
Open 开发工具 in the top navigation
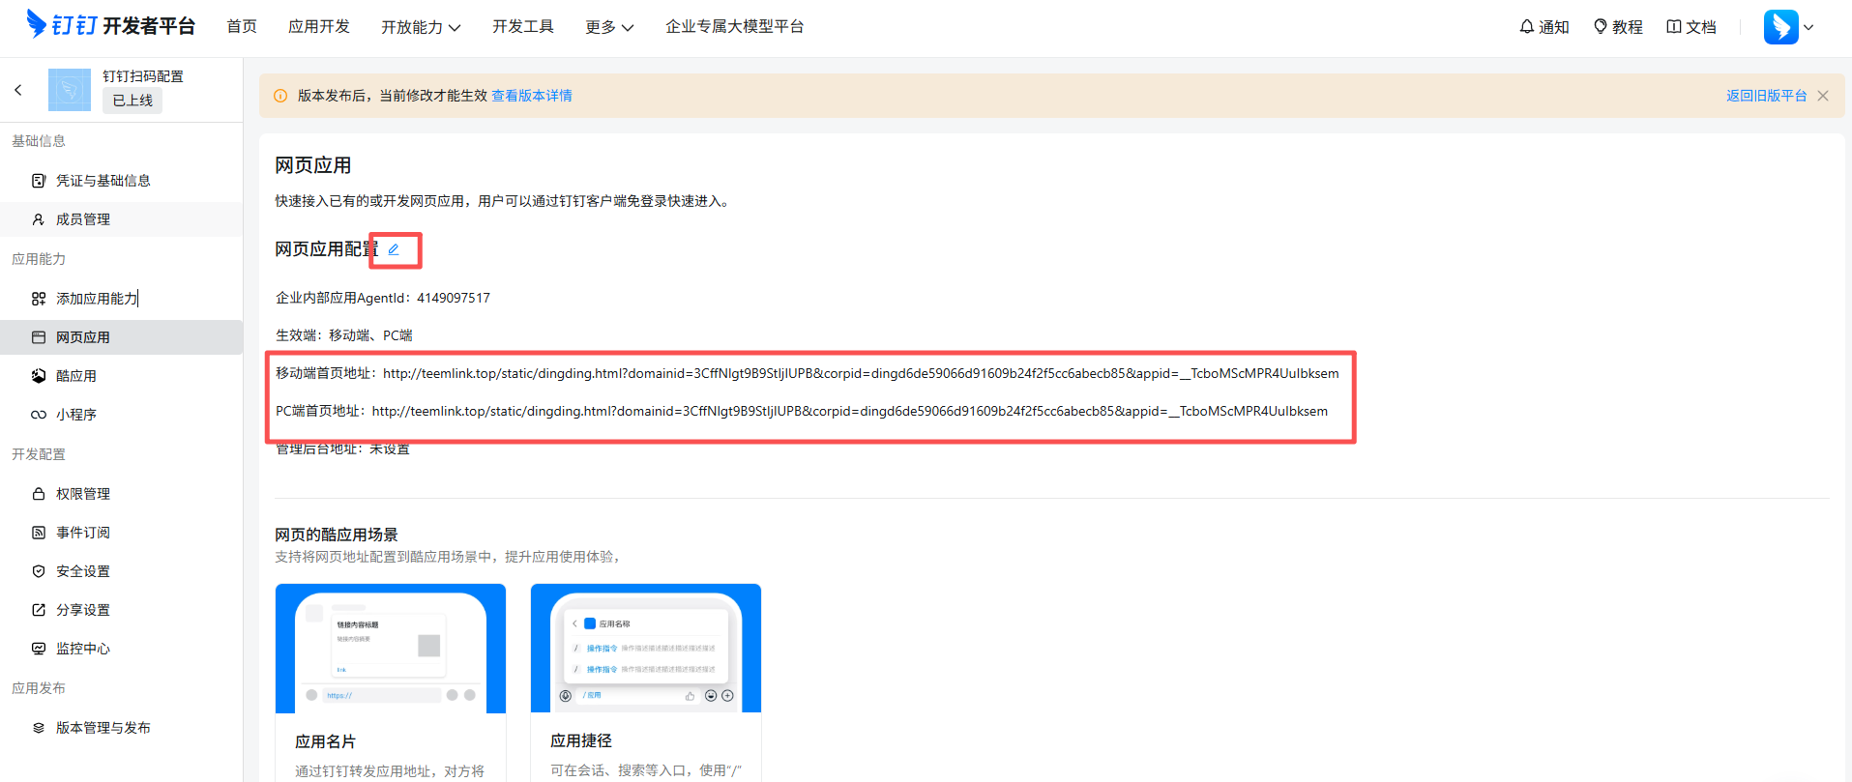pyautogui.click(x=523, y=26)
